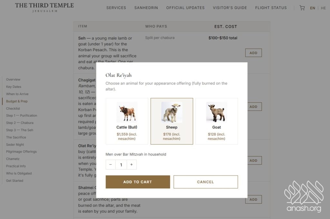This screenshot has height=219, width=330.
Task: Check Flight Status in top navigation
Action: pos(271,8)
